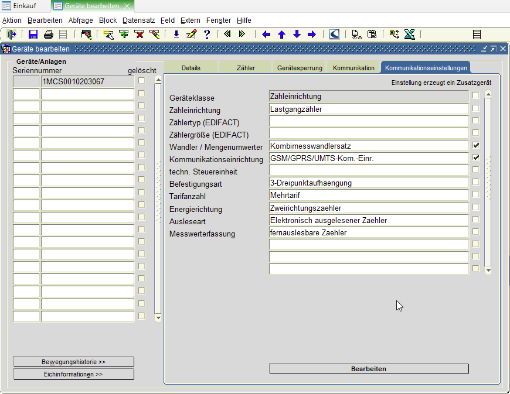Uncheck the Wandler / Mengenumwerter checkbox
Viewport: 510px width, 394px height.
pos(476,145)
